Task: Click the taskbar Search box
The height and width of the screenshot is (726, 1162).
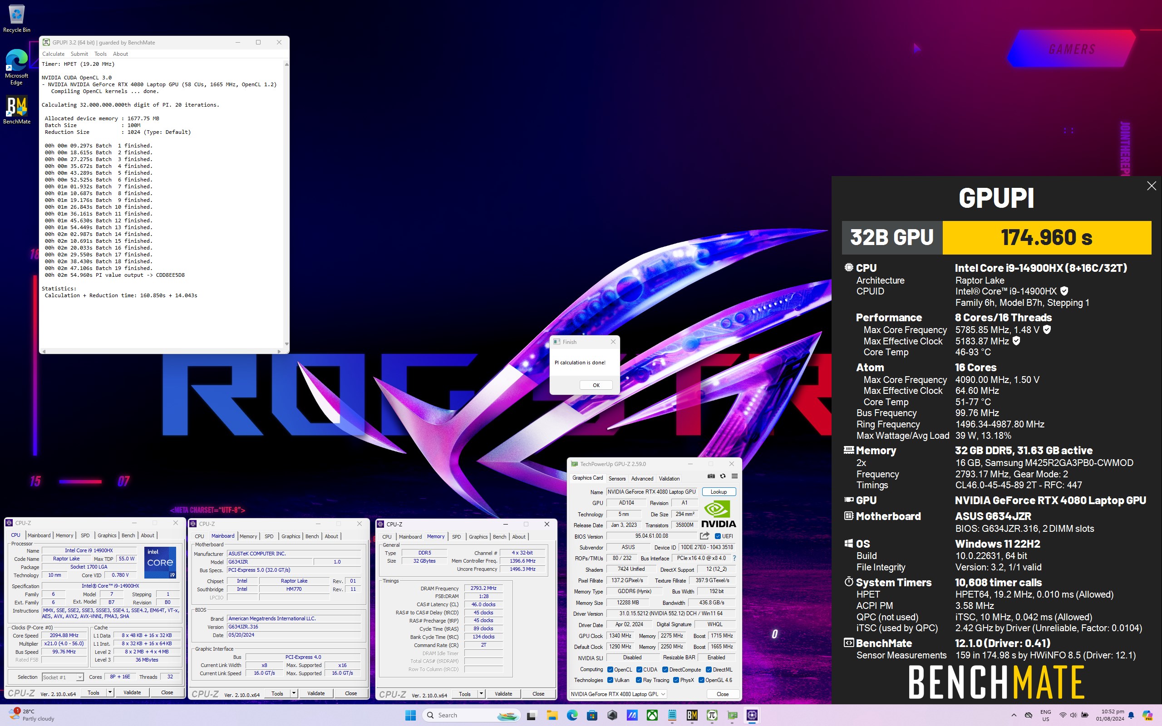Action: (x=472, y=715)
